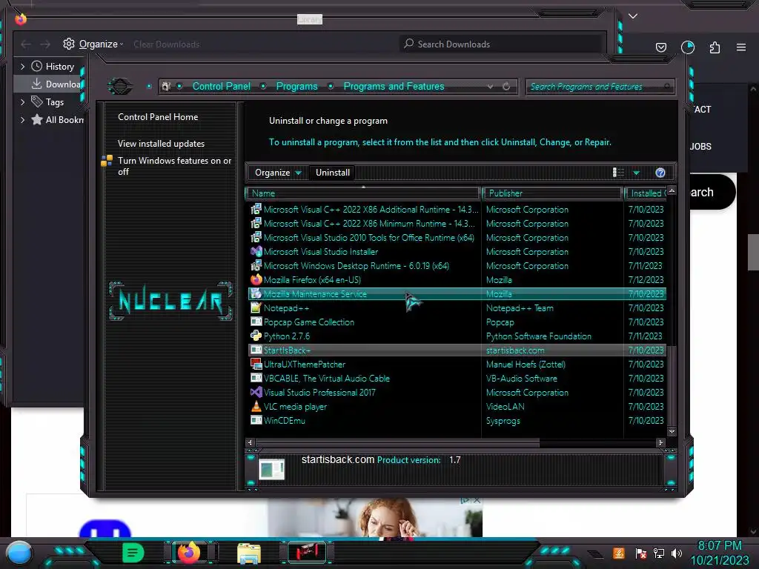This screenshot has width=759, height=569.
Task: Select the Mozilla Maintenance Service row
Action: coord(457,293)
